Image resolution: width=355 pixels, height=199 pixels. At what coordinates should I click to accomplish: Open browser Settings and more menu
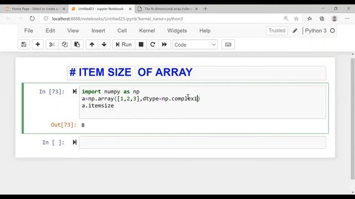[x=347, y=18]
